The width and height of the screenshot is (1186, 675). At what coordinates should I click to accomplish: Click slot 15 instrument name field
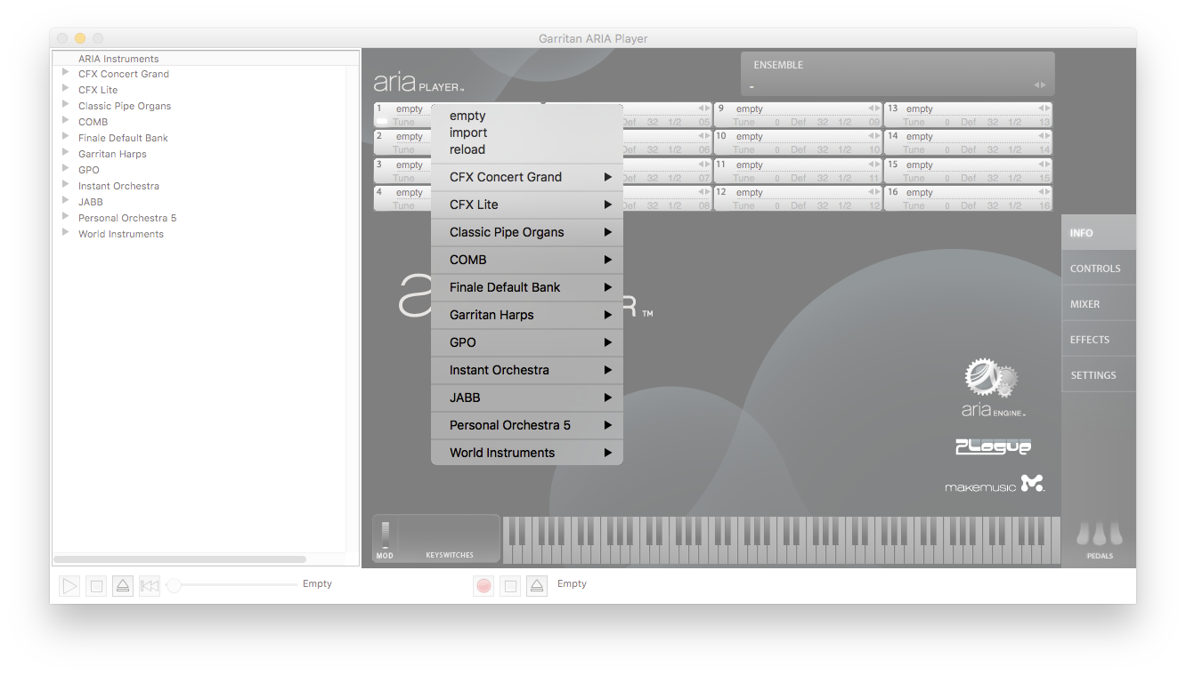[971, 165]
